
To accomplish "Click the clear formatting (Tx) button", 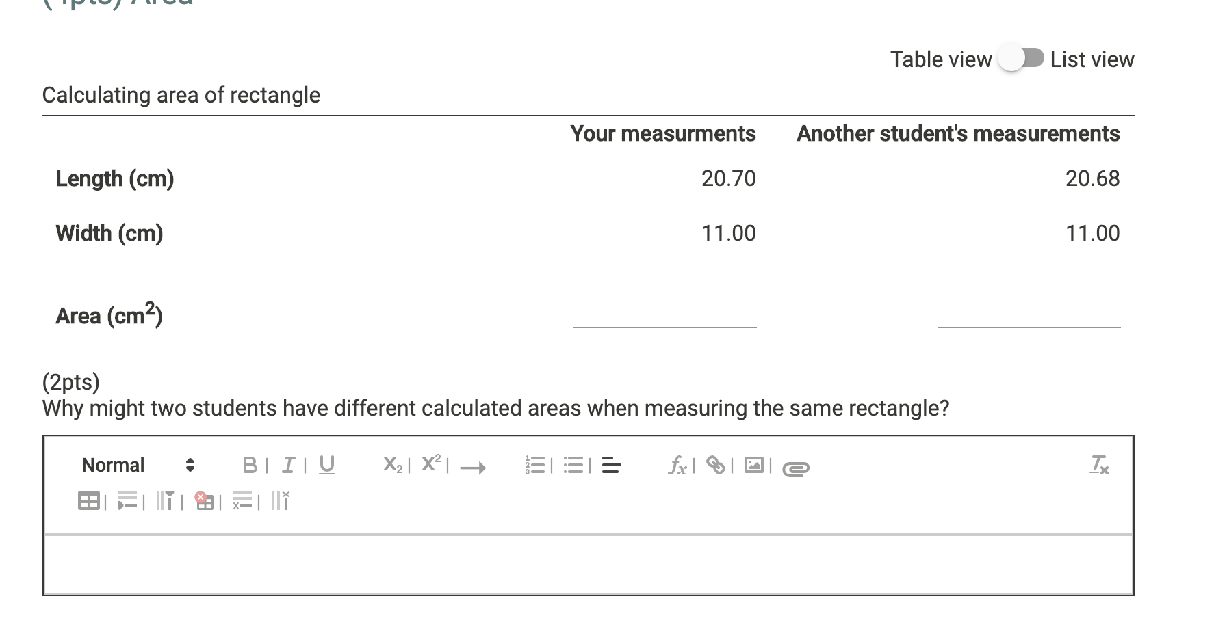I will click(x=1100, y=466).
